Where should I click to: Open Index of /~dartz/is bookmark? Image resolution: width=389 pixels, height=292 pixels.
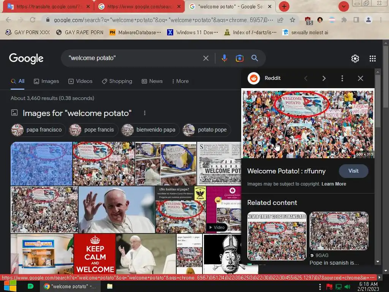250,33
